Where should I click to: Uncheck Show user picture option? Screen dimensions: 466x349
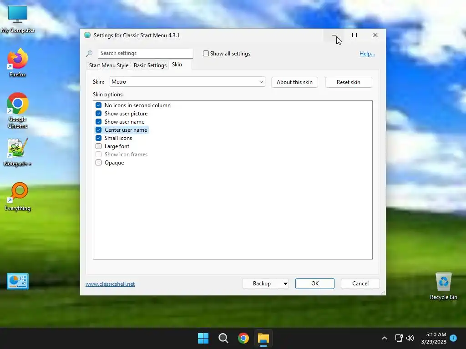[98, 113]
